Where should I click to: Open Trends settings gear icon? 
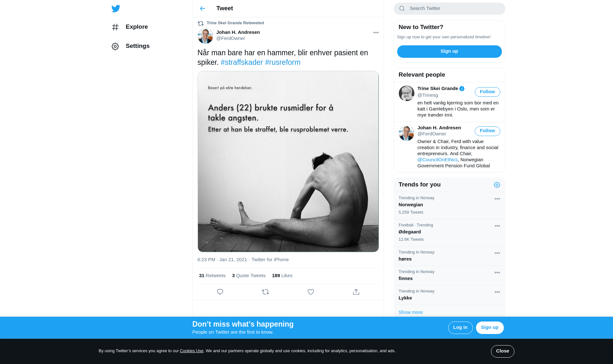click(x=497, y=185)
